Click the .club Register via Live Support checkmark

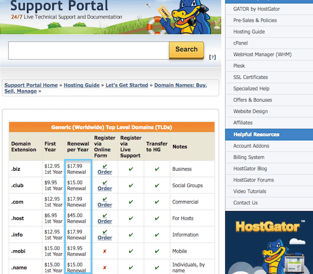tap(131, 186)
